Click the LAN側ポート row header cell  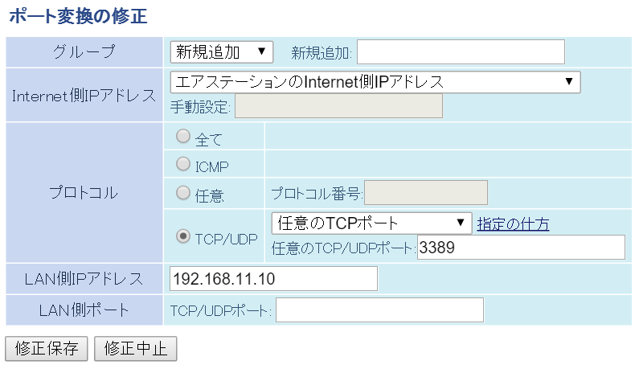click(x=84, y=310)
